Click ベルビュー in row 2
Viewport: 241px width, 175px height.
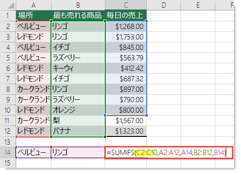click(33, 26)
